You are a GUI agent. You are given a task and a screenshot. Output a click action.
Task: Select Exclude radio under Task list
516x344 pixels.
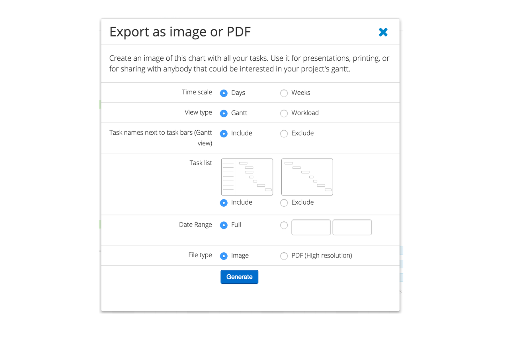(284, 203)
